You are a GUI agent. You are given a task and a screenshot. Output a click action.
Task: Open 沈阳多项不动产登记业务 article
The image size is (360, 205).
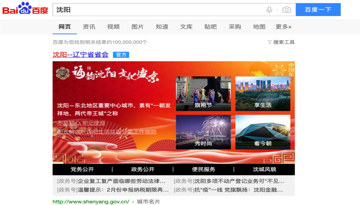coord(229,181)
